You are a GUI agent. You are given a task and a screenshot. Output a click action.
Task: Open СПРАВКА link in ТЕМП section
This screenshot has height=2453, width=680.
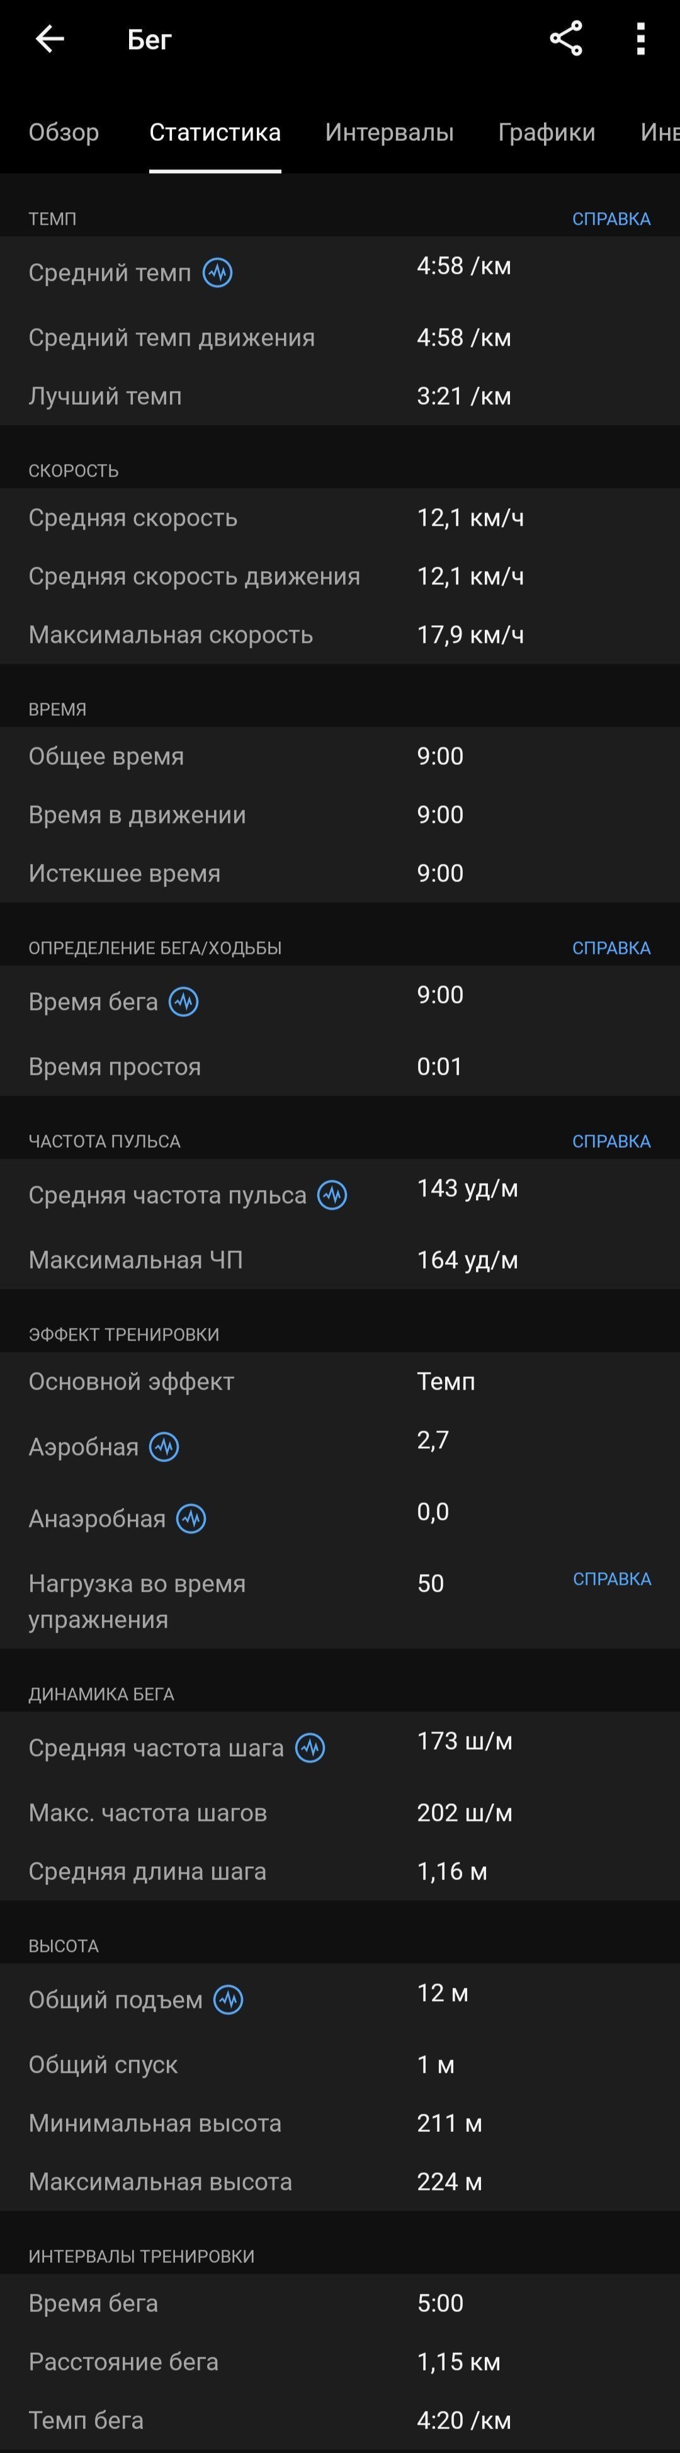coord(611,219)
